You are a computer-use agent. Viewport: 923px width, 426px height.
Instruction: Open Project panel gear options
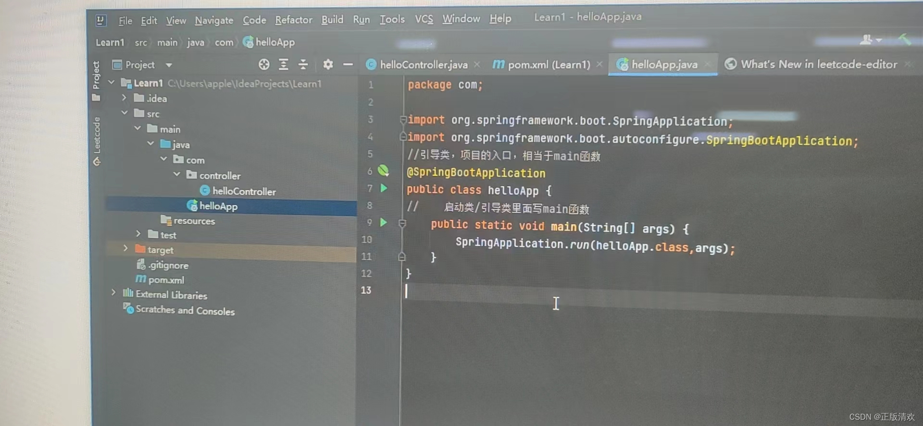click(x=328, y=64)
